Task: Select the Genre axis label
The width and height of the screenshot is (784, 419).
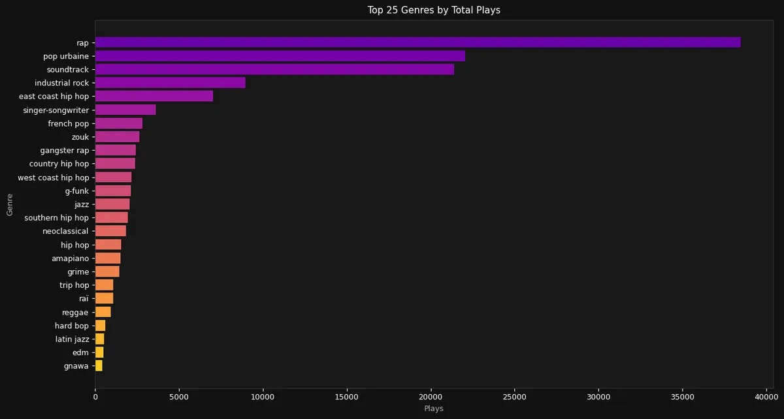Action: pyautogui.click(x=9, y=203)
